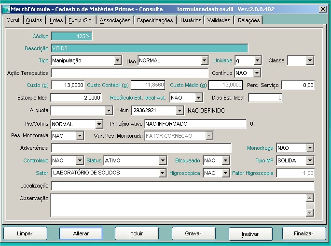Open the Lotes tab
Viewport: 331px width, 246px height.
[x=56, y=20]
